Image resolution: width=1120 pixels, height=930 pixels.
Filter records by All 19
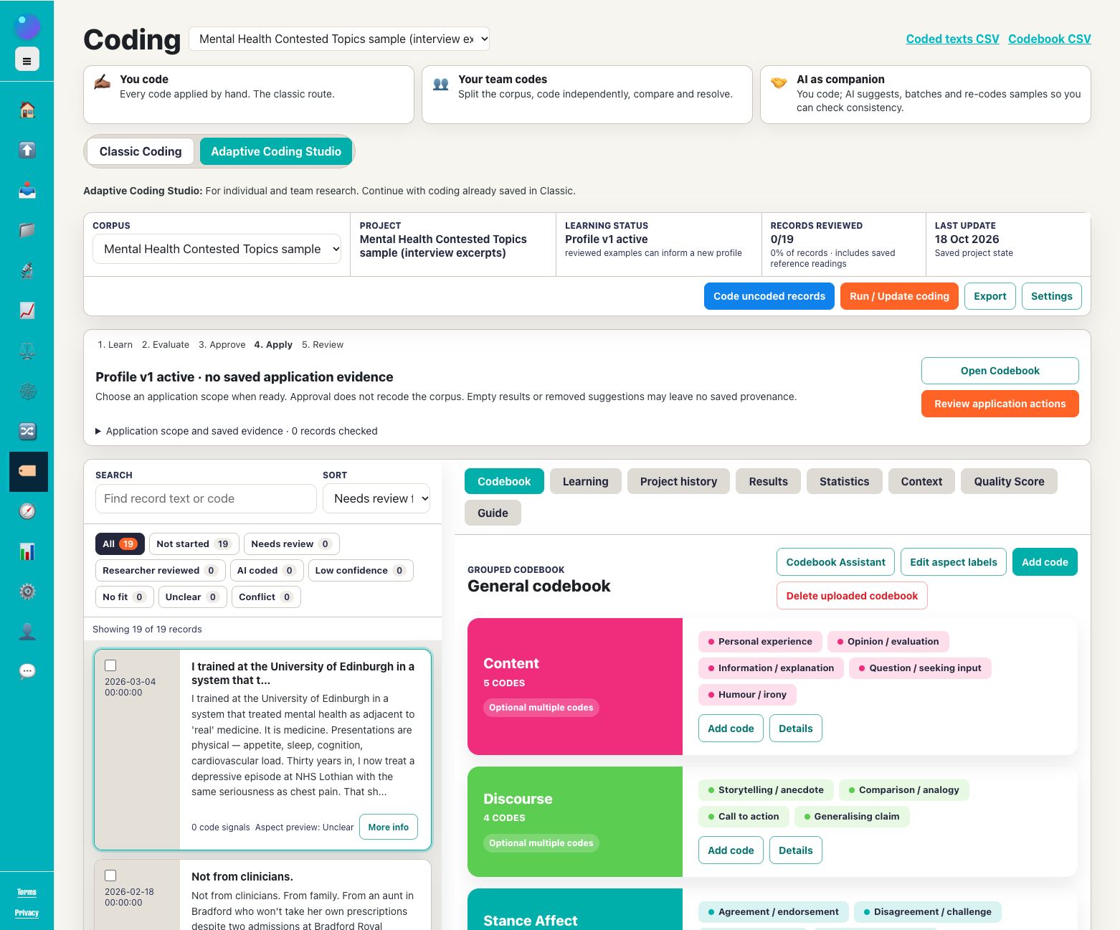[120, 544]
